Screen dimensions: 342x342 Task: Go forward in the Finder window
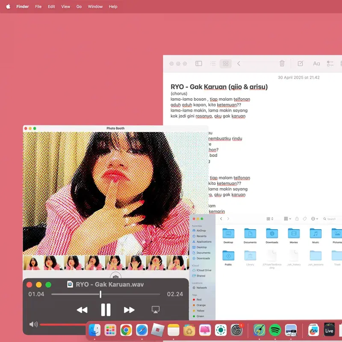228,218
